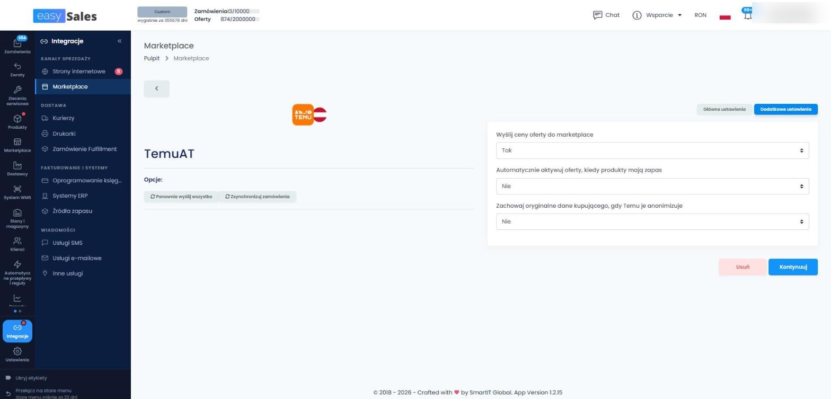Toggle Ukryj etykiety in sidebar footer

(x=26, y=378)
